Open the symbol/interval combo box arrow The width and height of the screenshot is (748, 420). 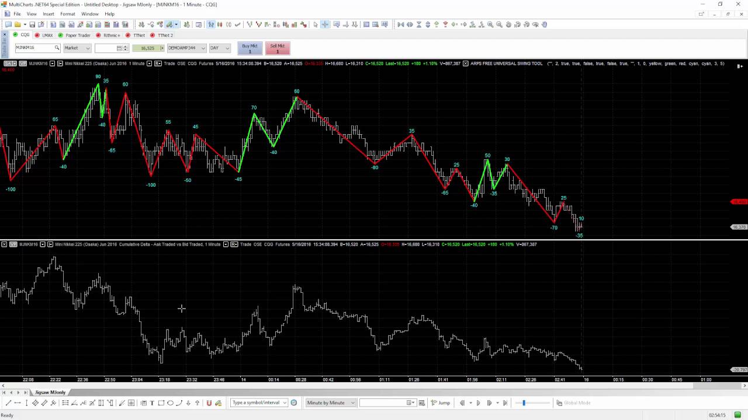coord(285,402)
